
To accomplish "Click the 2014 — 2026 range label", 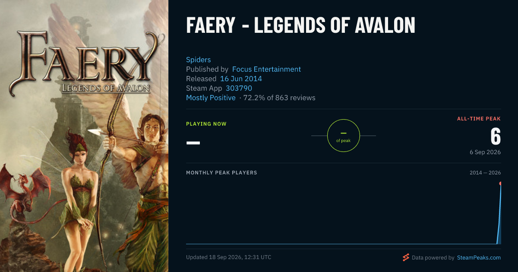I will pyautogui.click(x=485, y=173).
